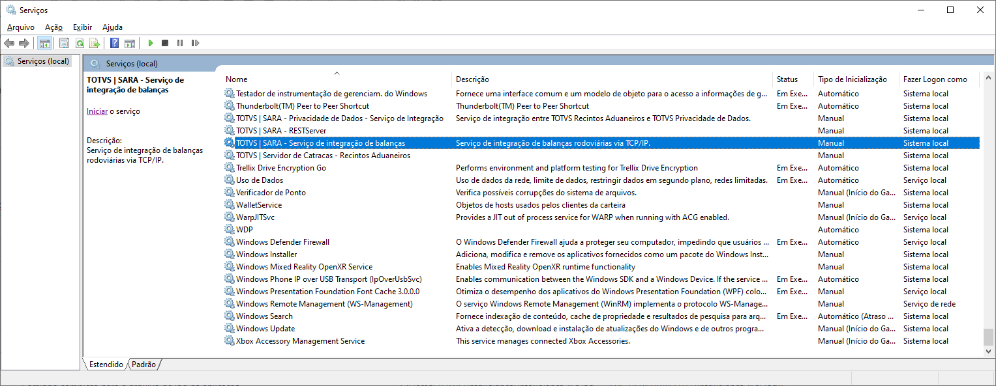Select the Testador de instrumentação service row
This screenshot has height=386, width=996.
pyautogui.click(x=601, y=94)
